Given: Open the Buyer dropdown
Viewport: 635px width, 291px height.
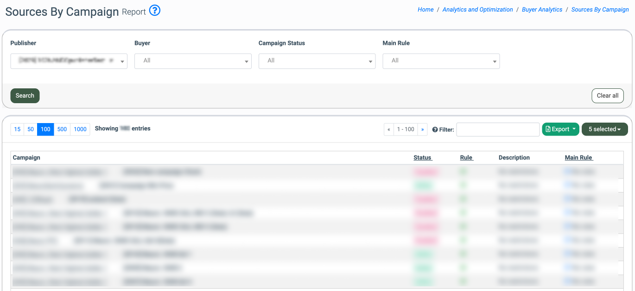Looking at the screenshot, I should (x=193, y=61).
